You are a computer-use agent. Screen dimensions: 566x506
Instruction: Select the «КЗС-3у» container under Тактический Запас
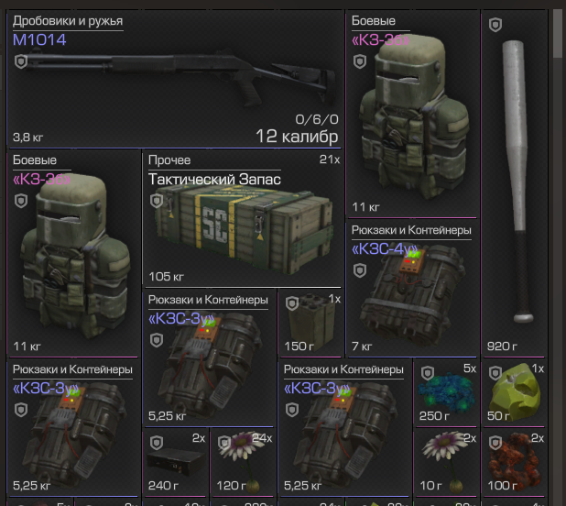pos(209,357)
